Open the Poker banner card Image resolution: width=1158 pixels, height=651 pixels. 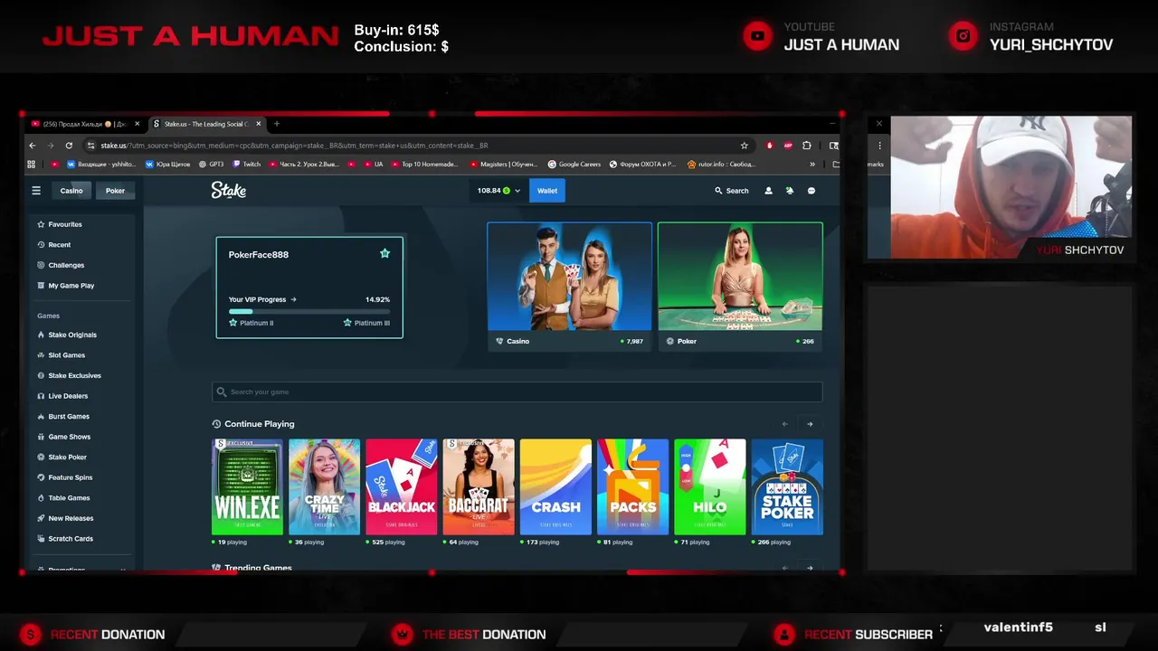[740, 287]
